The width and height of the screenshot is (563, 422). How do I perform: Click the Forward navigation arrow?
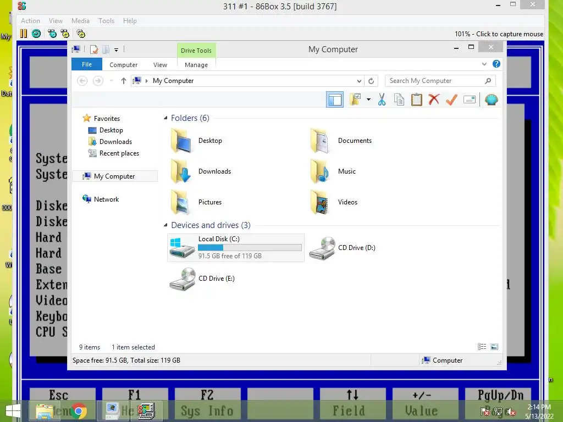pyautogui.click(x=98, y=81)
